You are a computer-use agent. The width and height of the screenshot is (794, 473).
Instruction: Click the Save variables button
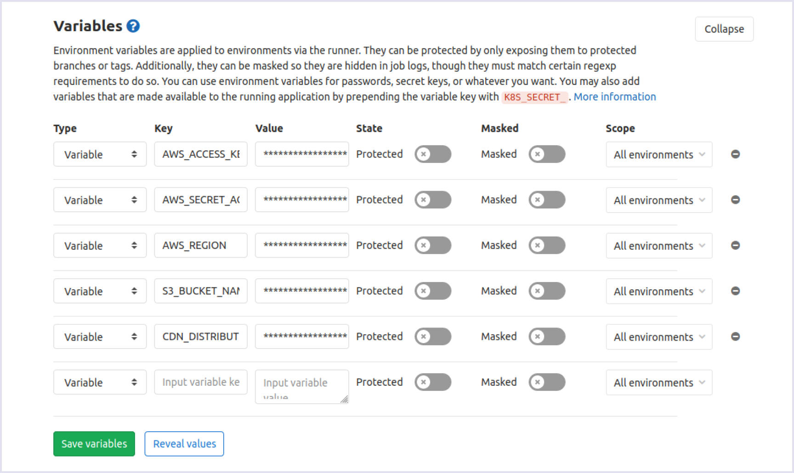tap(94, 444)
